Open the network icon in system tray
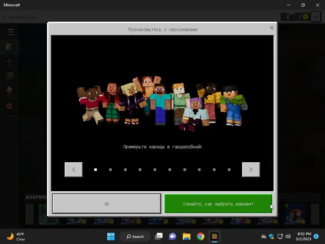 pyautogui.click(x=280, y=236)
